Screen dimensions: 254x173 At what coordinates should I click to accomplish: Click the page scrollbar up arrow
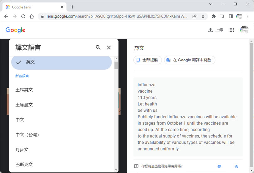pyautogui.click(x=251, y=41)
